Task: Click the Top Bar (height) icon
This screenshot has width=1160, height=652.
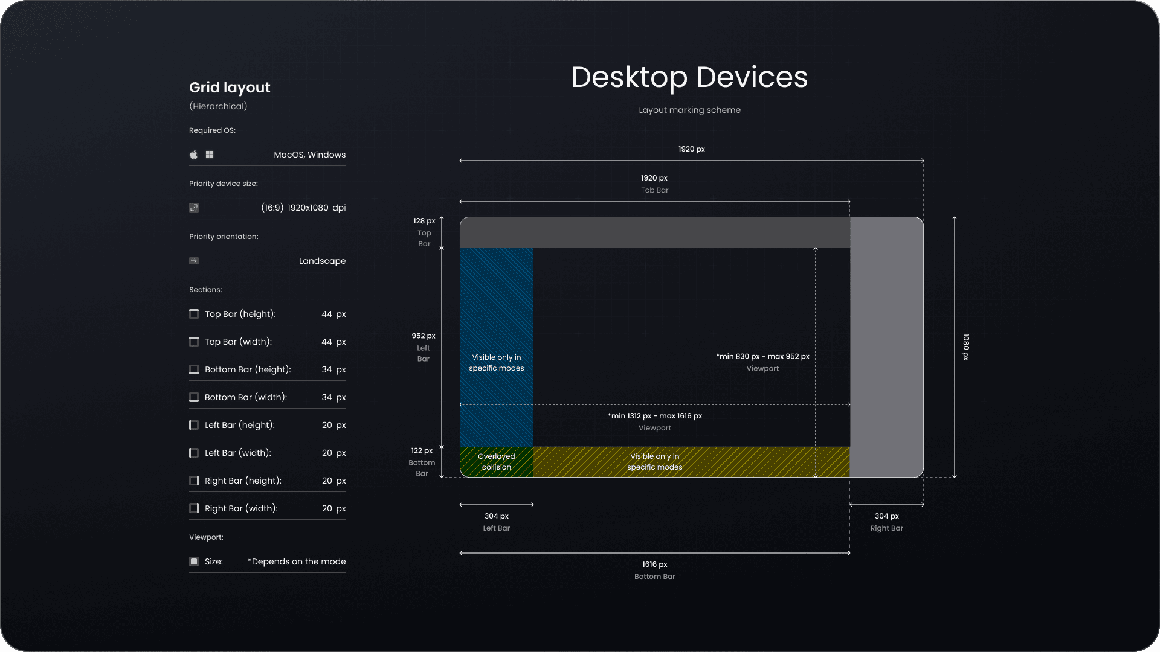Action: 194,314
